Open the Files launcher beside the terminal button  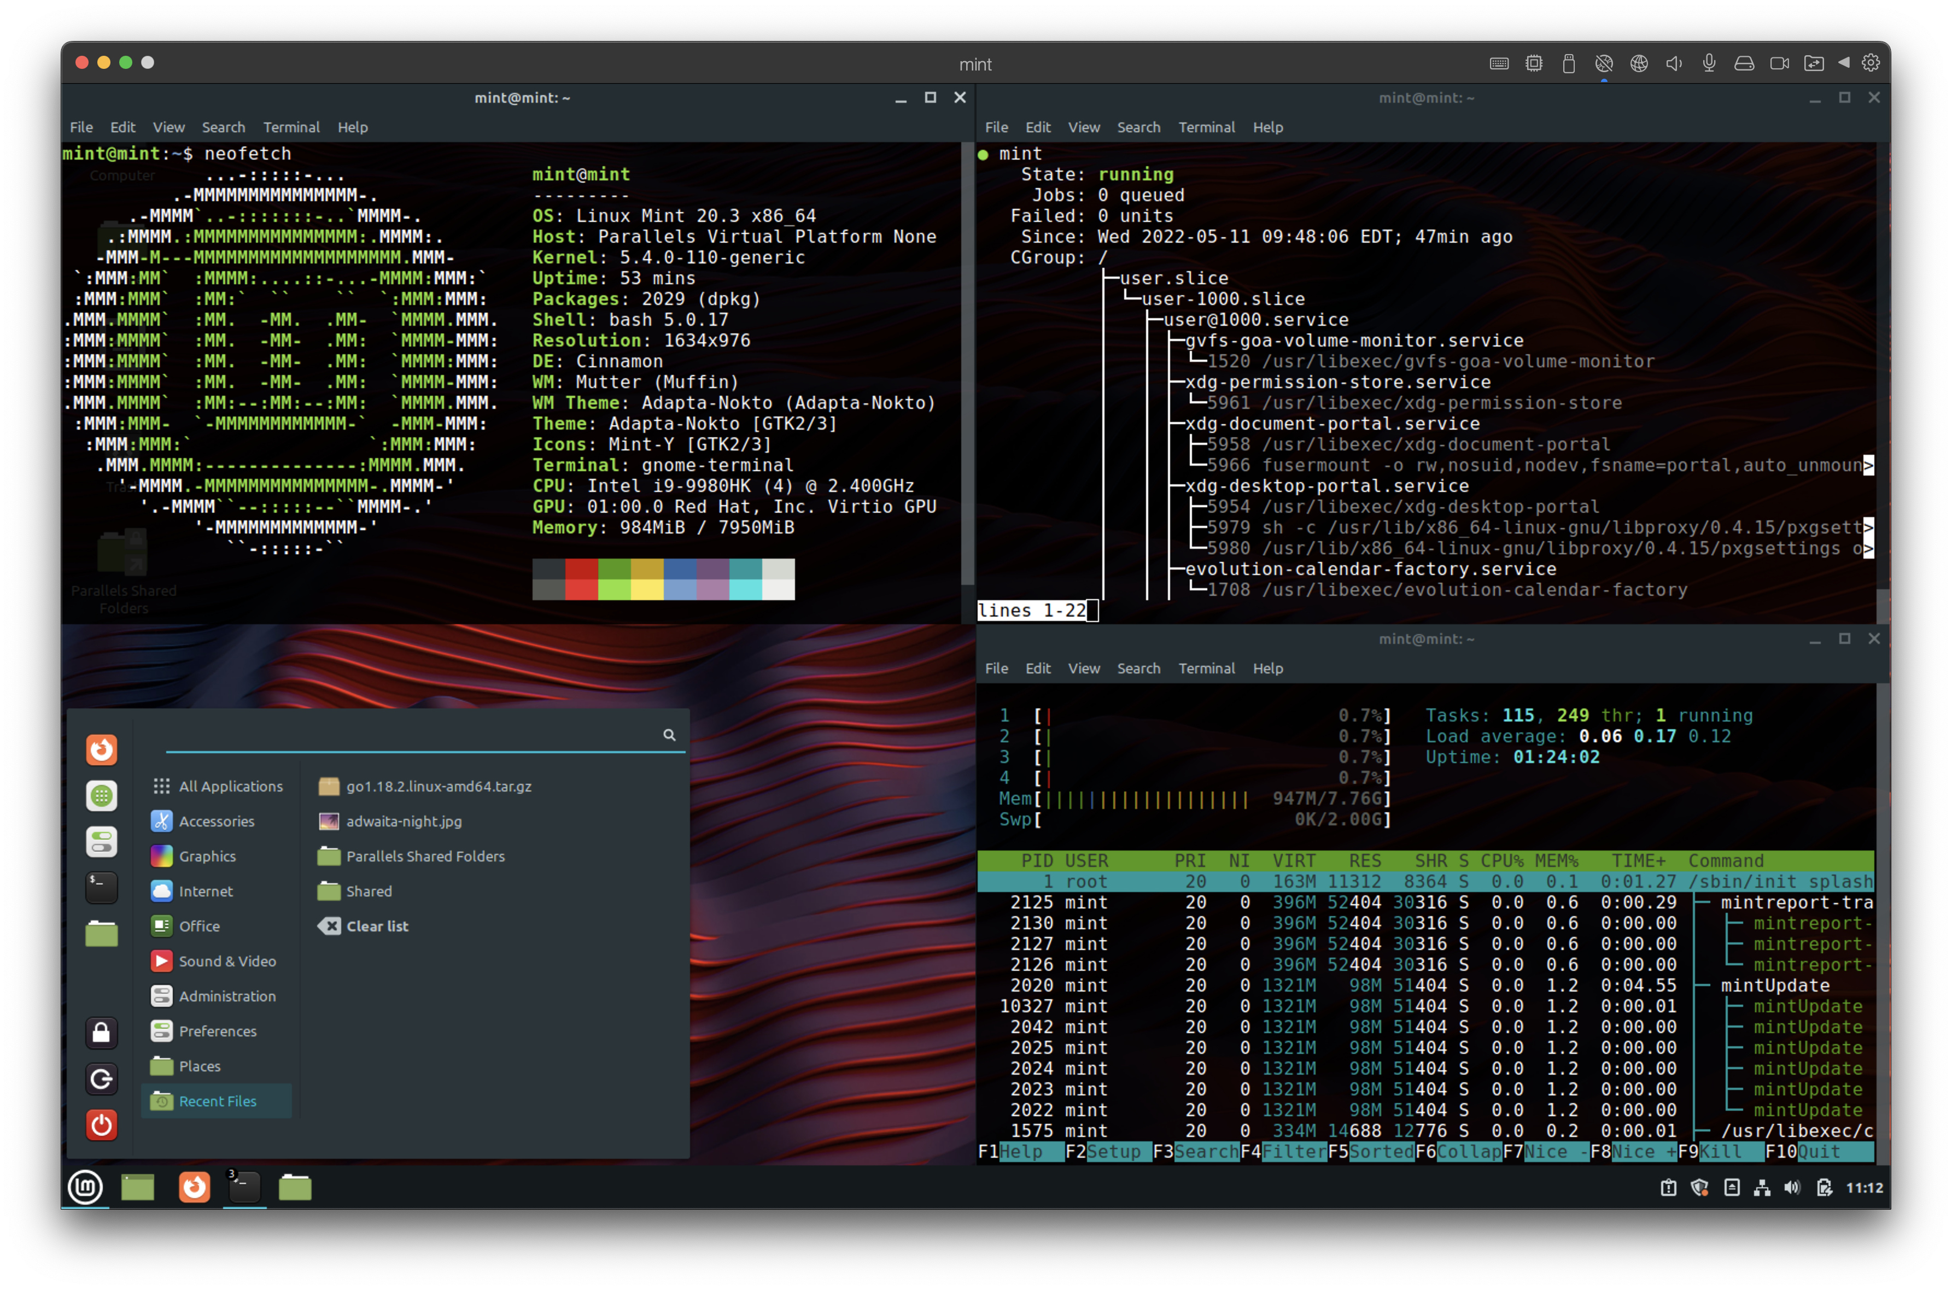click(295, 1187)
